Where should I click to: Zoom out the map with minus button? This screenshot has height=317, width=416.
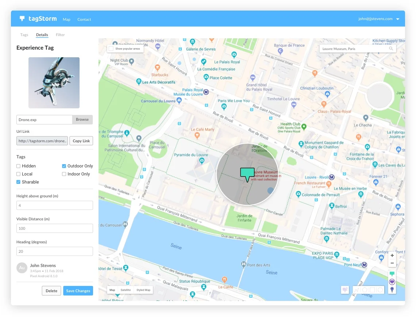[x=392, y=263]
